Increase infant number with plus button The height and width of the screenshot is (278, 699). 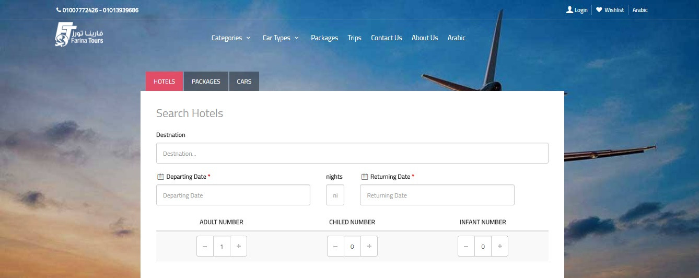click(x=500, y=246)
